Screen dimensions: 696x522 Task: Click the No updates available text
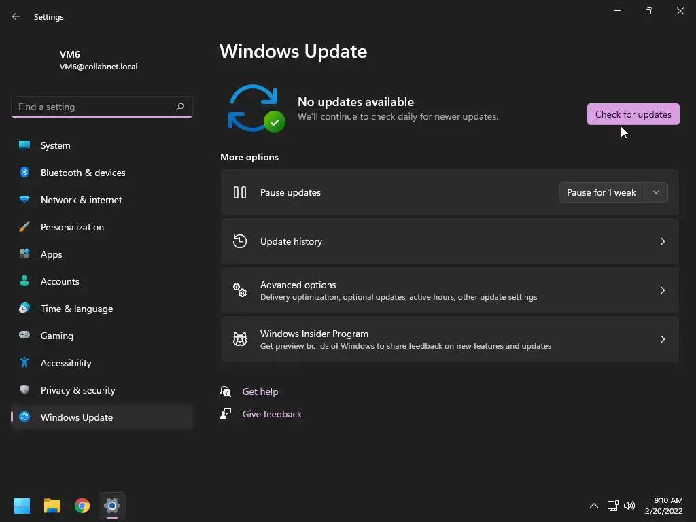tap(355, 102)
